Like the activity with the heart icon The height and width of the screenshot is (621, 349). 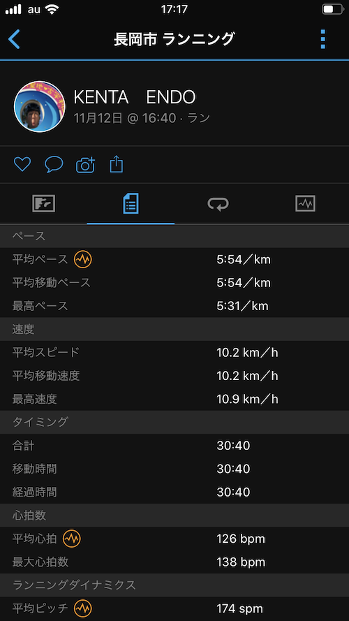click(22, 164)
